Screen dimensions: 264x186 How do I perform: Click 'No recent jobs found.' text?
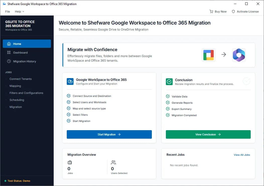pos(184,165)
